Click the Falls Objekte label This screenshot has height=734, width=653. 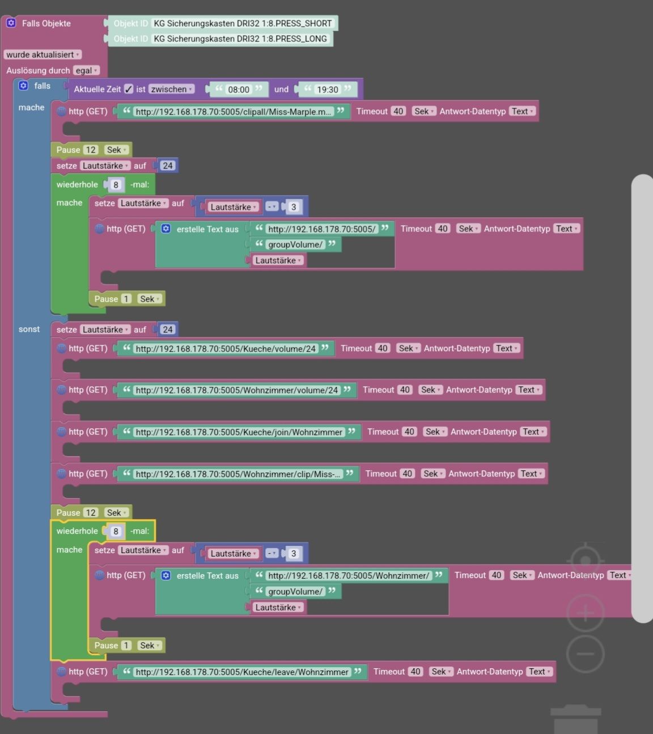point(46,23)
